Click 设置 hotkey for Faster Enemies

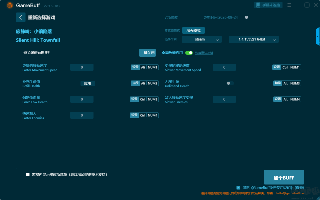coord(134,115)
